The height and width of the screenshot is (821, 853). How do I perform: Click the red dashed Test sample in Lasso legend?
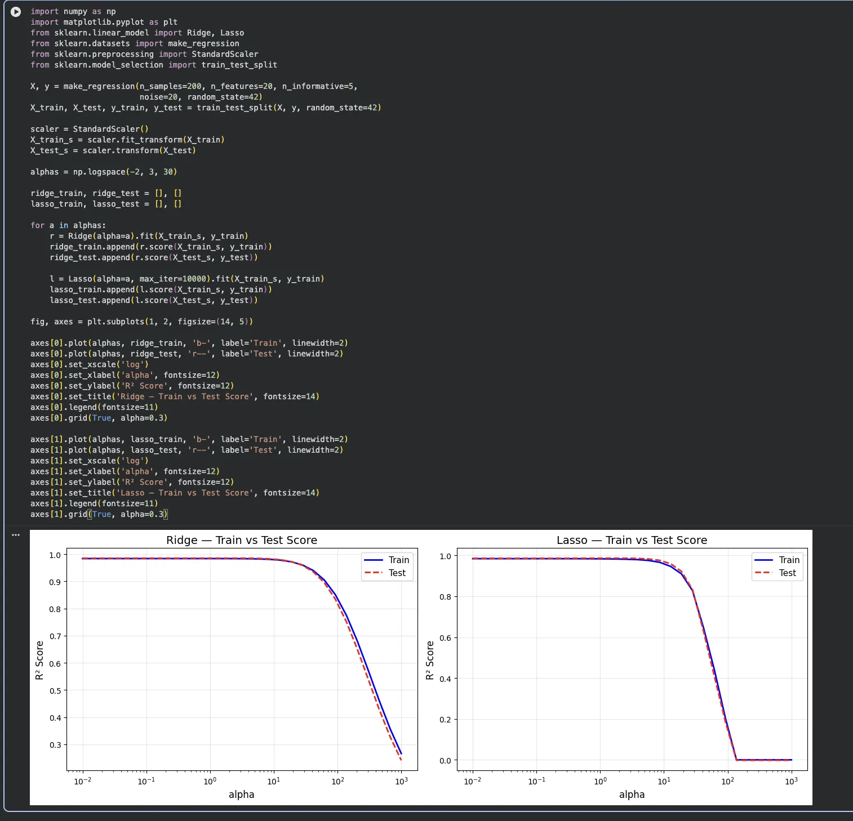(x=763, y=573)
